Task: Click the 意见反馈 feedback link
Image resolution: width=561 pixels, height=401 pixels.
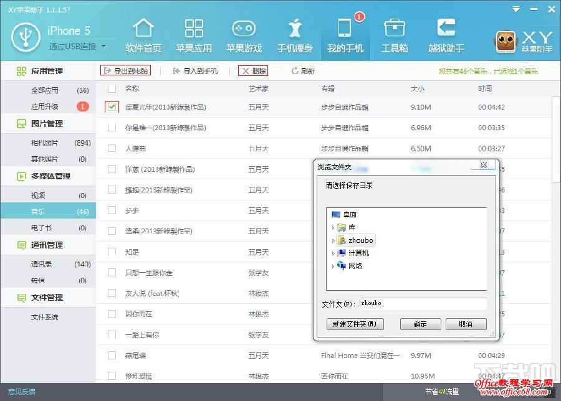Action: [x=21, y=392]
